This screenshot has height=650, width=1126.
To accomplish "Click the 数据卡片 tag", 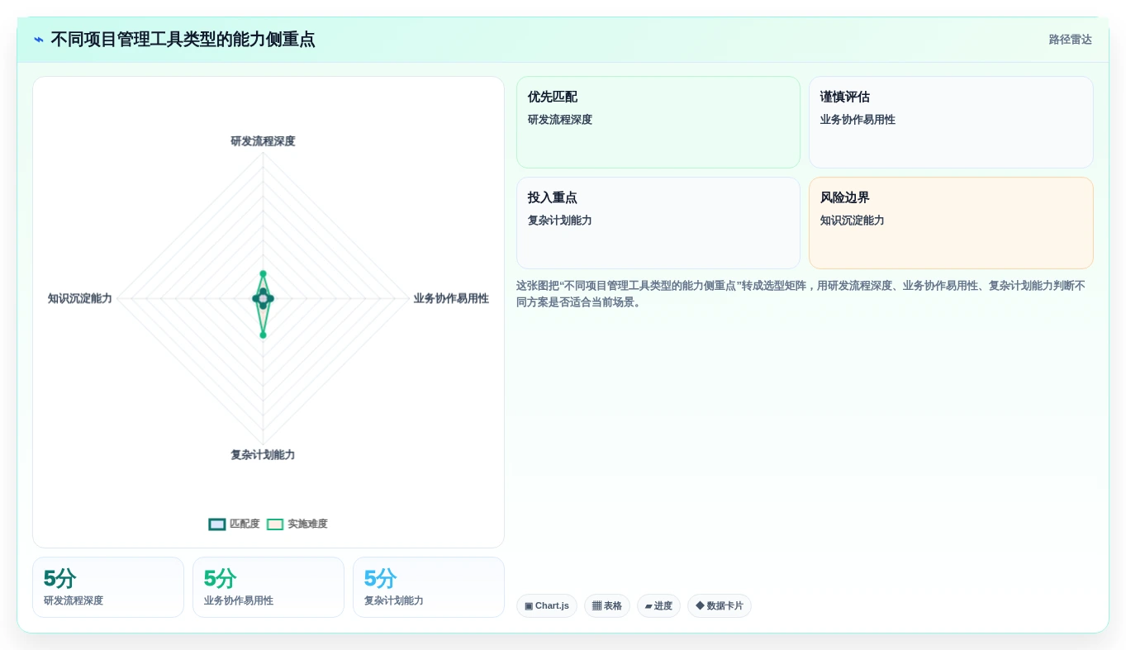I will [720, 605].
